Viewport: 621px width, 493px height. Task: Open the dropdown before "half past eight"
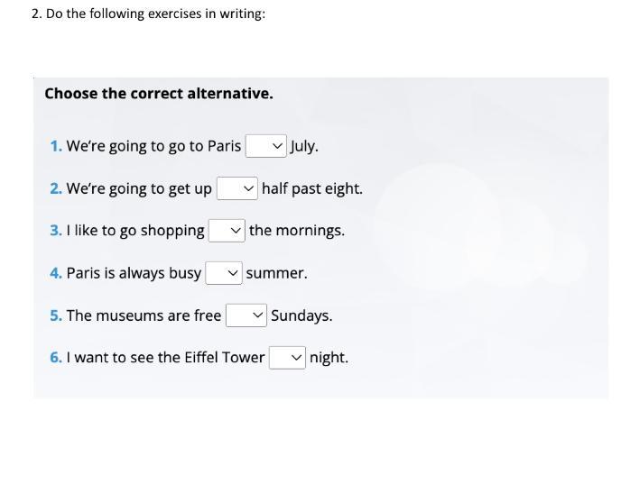237,188
